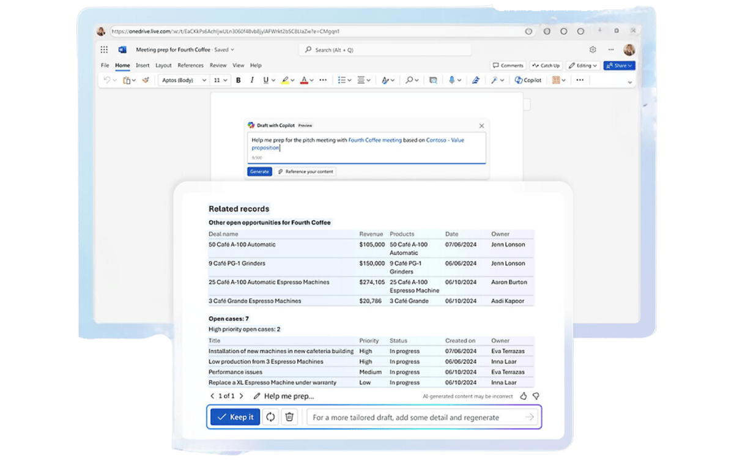
Task: Click the Word logo icon
Action: click(x=122, y=50)
